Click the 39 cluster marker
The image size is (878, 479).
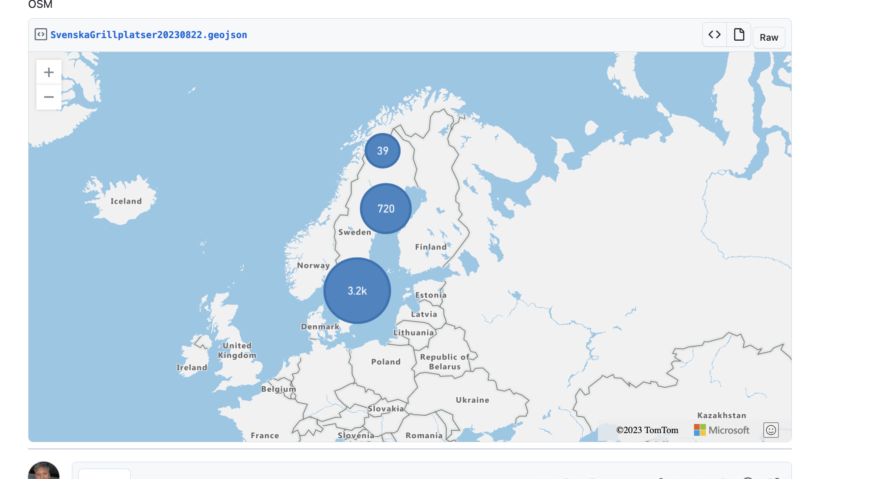click(x=383, y=150)
